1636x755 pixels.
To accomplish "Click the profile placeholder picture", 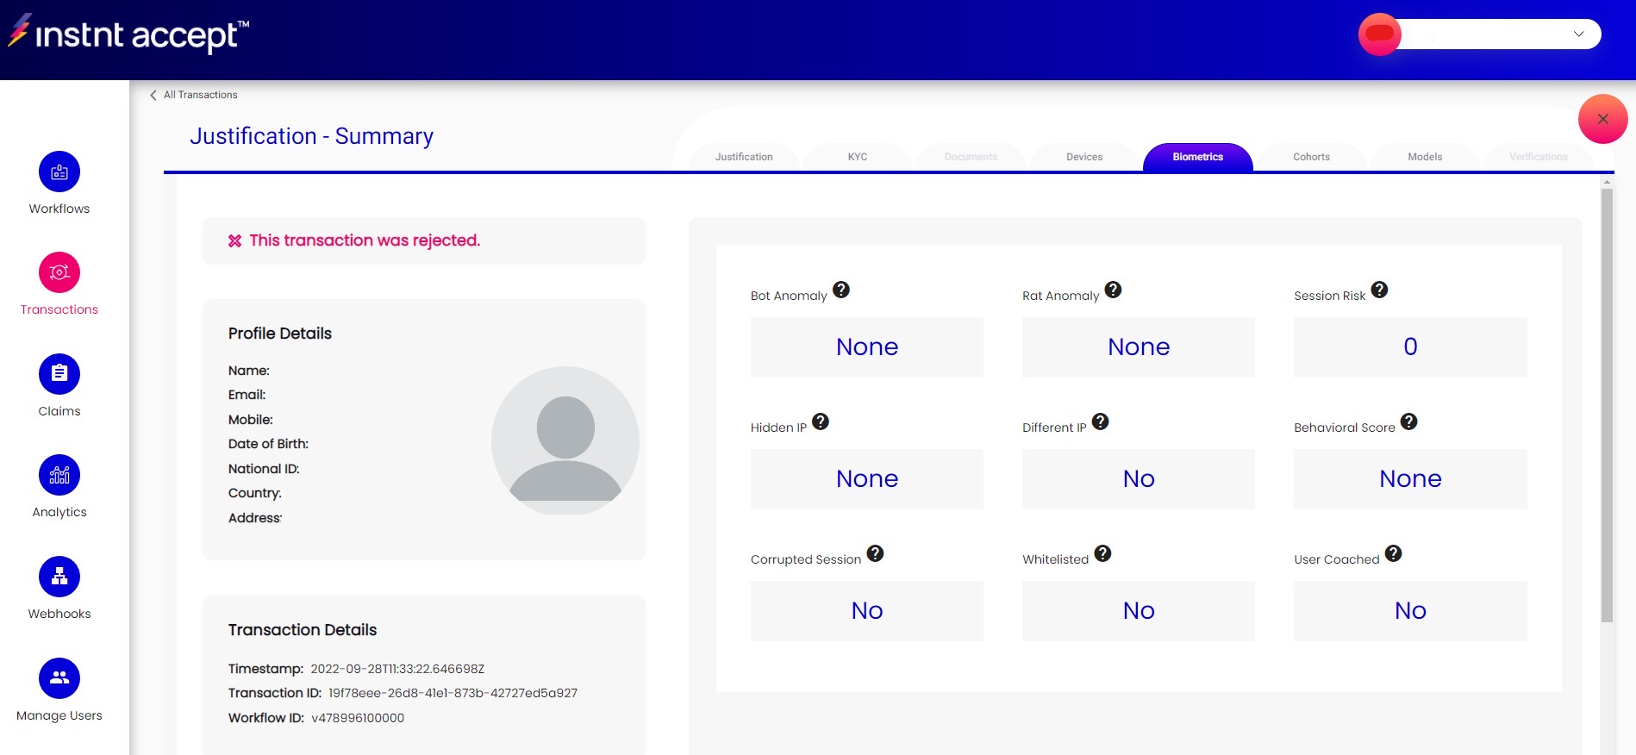I will click(565, 440).
